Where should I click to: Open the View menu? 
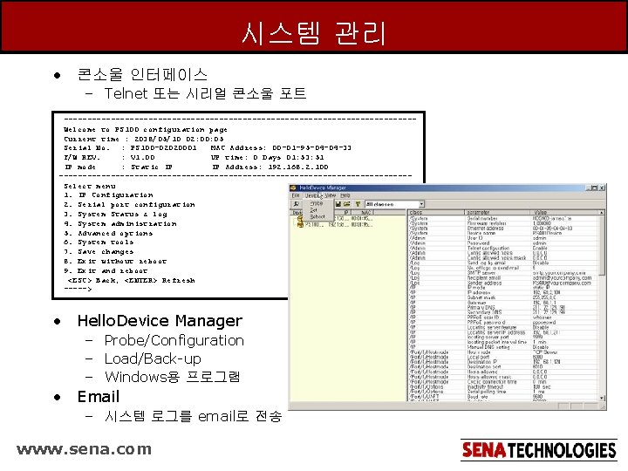pos(330,195)
